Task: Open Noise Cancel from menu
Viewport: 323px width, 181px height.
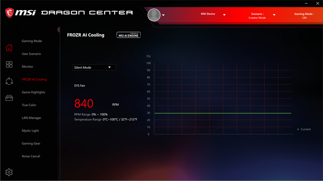Action: coord(31,156)
